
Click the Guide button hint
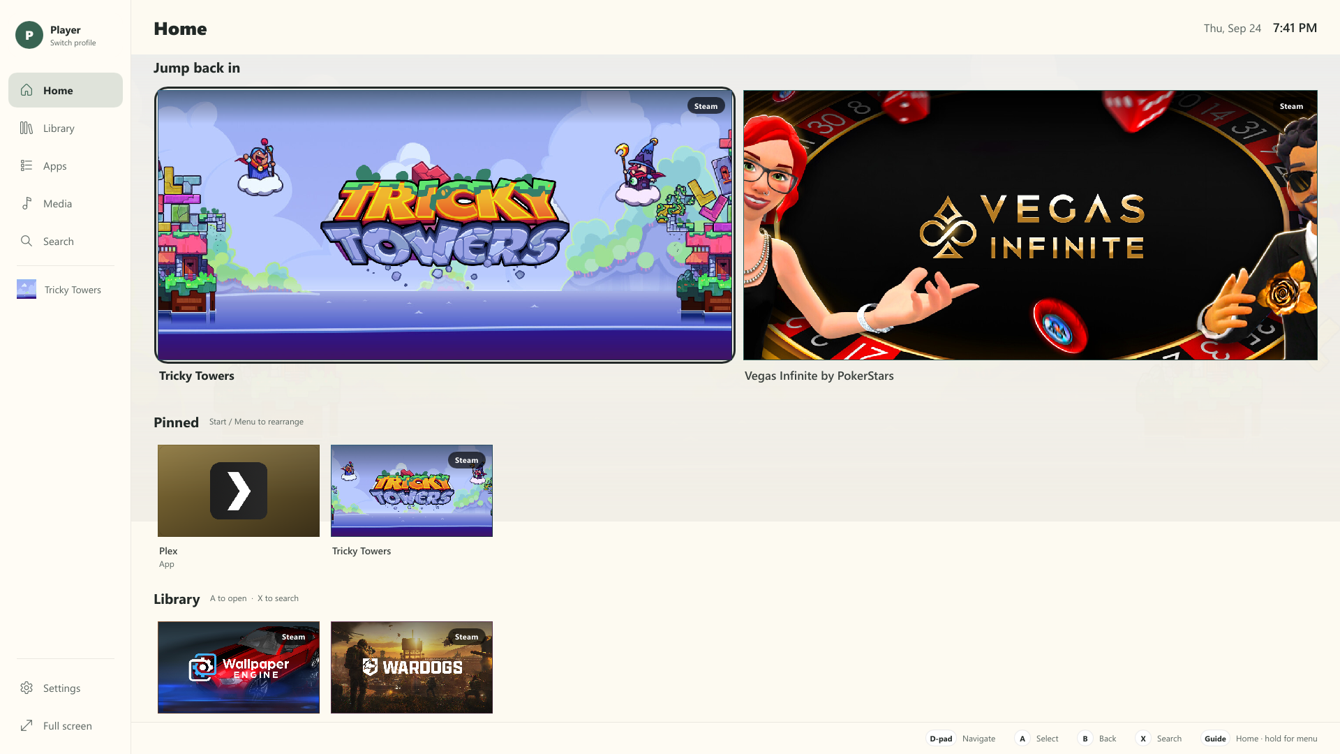click(1215, 739)
